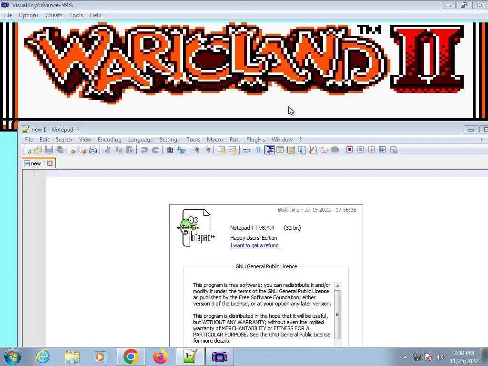Click the Paste clipboard icon
Screen dimensions: 488x366
pyautogui.click(x=130, y=150)
